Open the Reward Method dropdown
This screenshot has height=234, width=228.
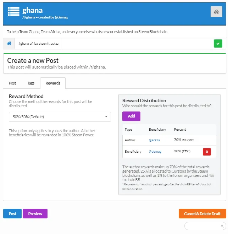point(60,117)
